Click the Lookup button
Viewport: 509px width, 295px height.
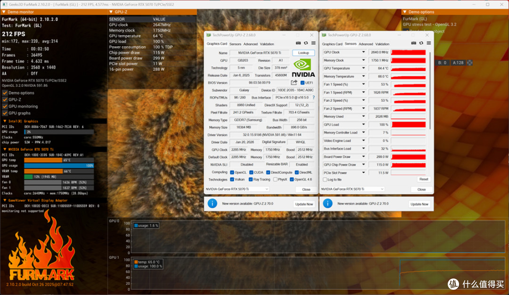304,53
